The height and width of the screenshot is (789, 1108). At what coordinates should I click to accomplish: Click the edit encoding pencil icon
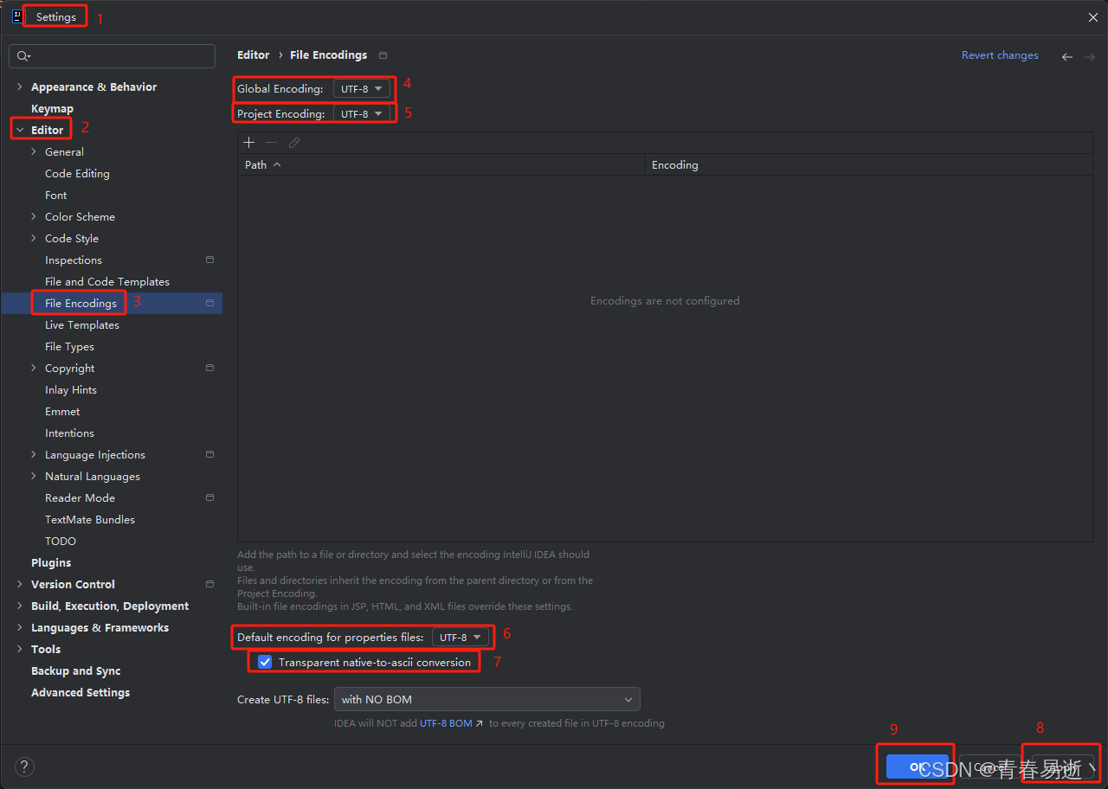point(293,142)
